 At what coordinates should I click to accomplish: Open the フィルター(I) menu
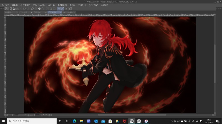coord(82,5)
